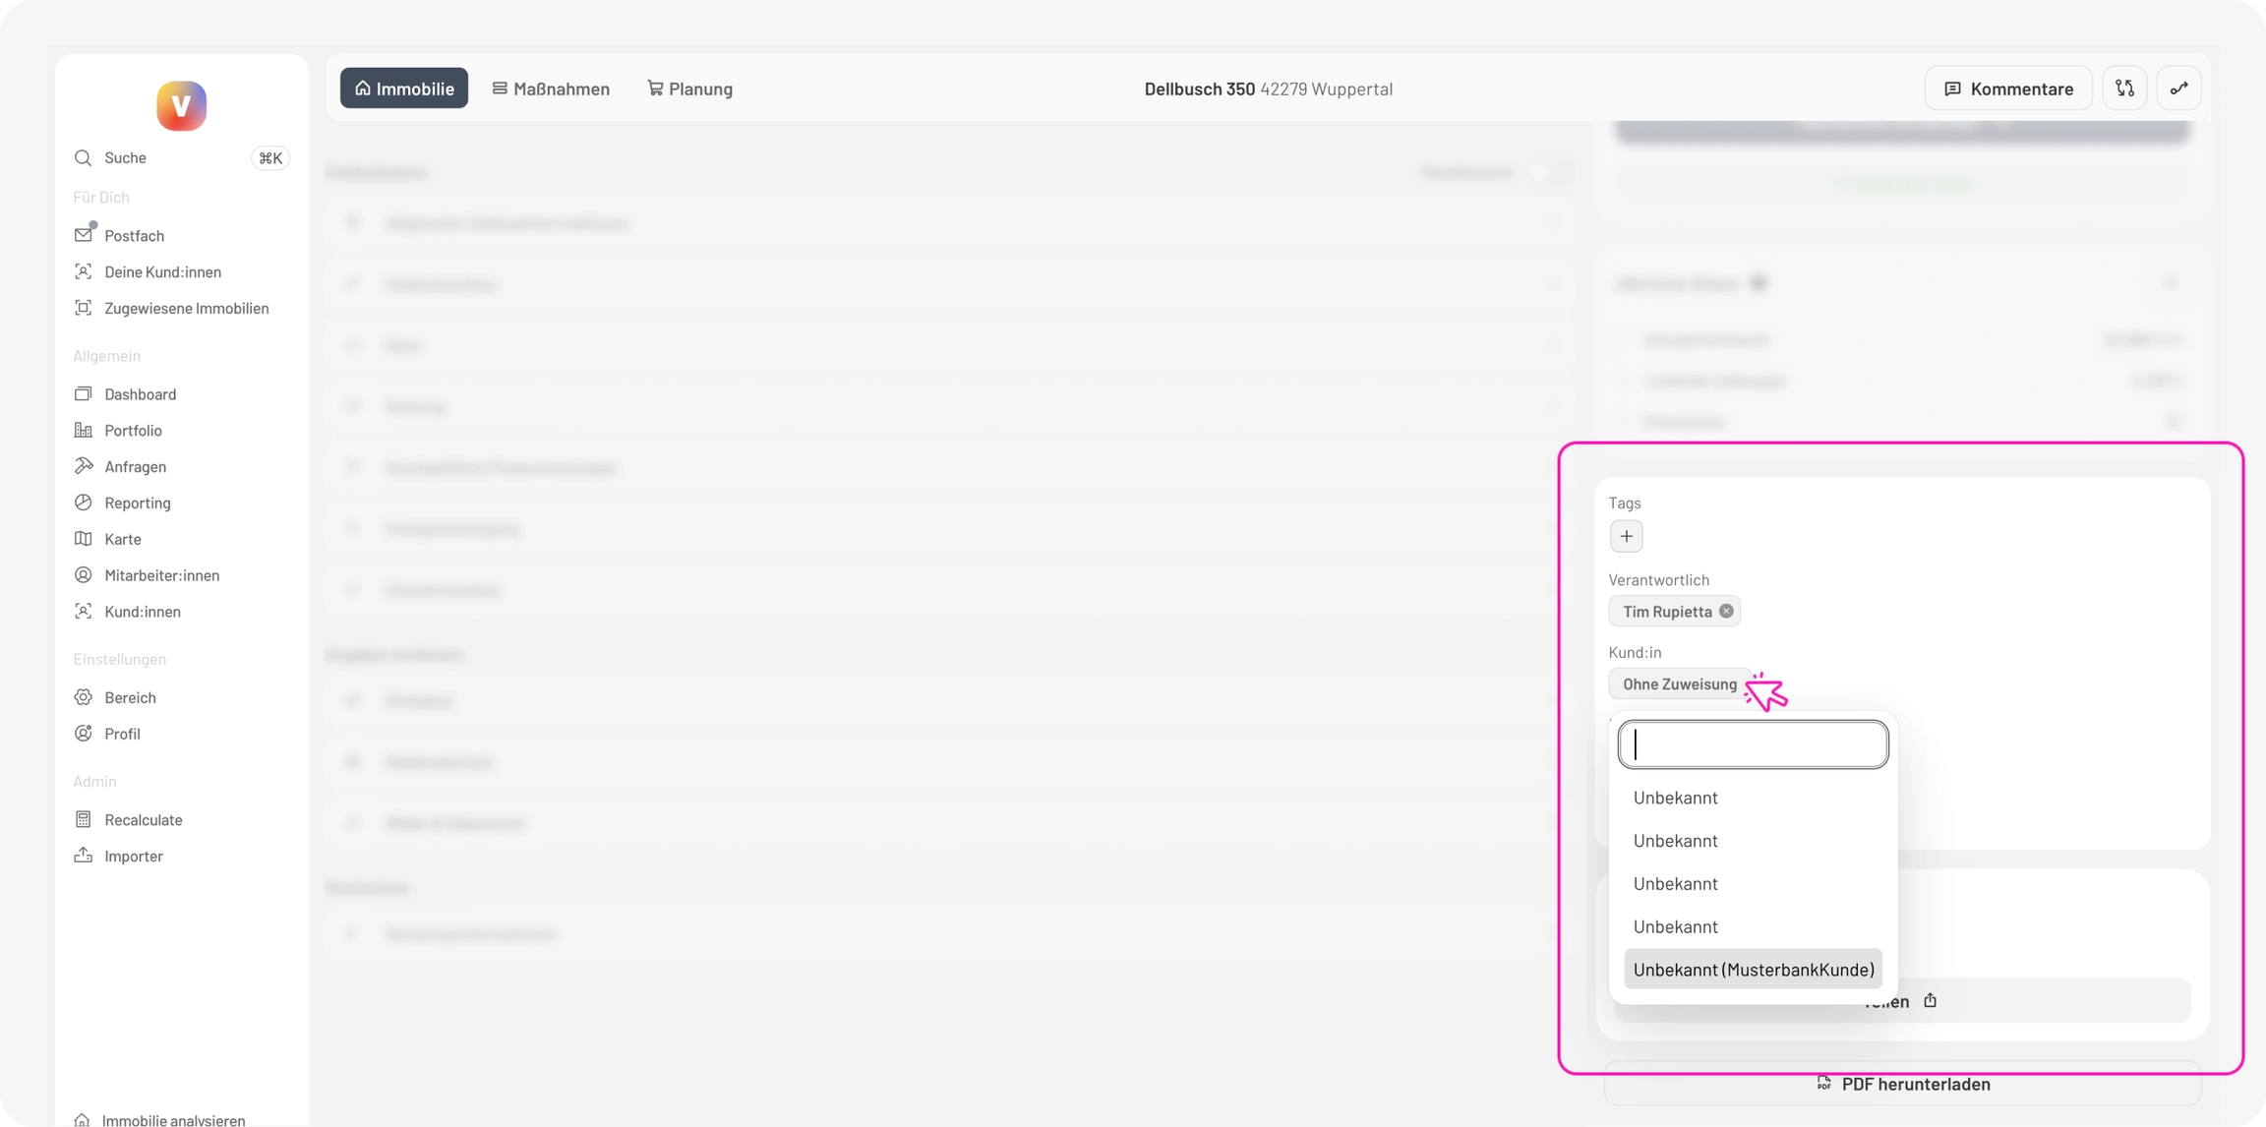Click the top-right chart line icon button
2266x1127 pixels.
point(2178,89)
